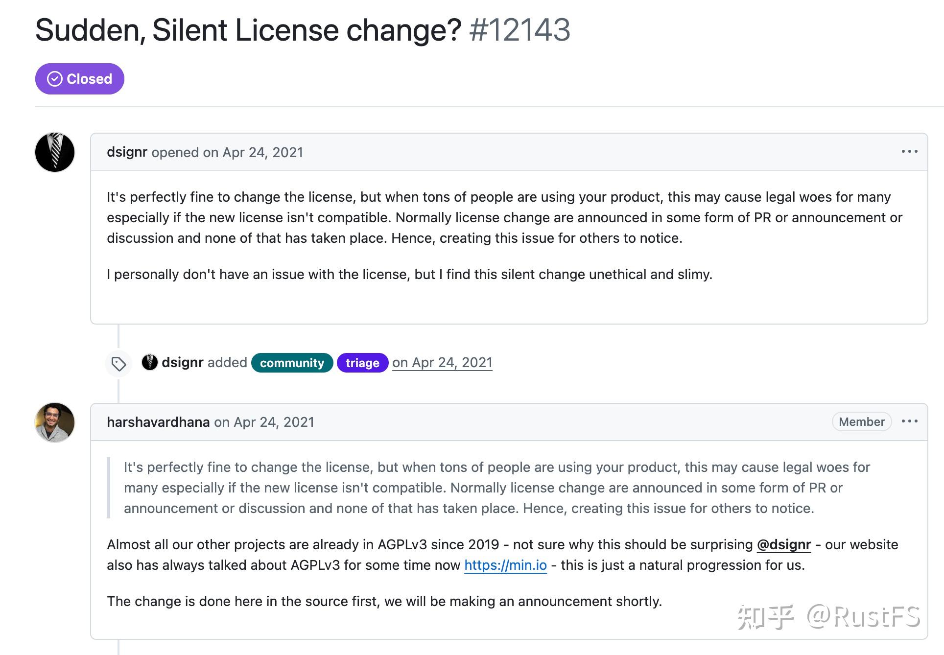Image resolution: width=944 pixels, height=655 pixels.
Task: Click the tag icon beside the label event
Action: (118, 363)
